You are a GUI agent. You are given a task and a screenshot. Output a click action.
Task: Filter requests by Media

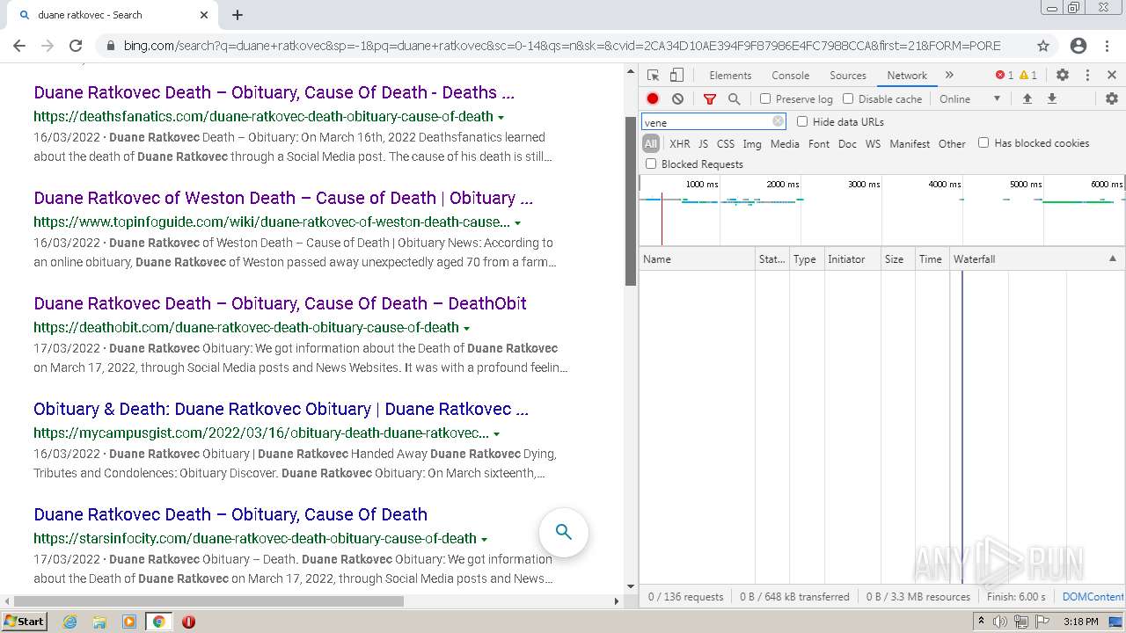(x=785, y=143)
